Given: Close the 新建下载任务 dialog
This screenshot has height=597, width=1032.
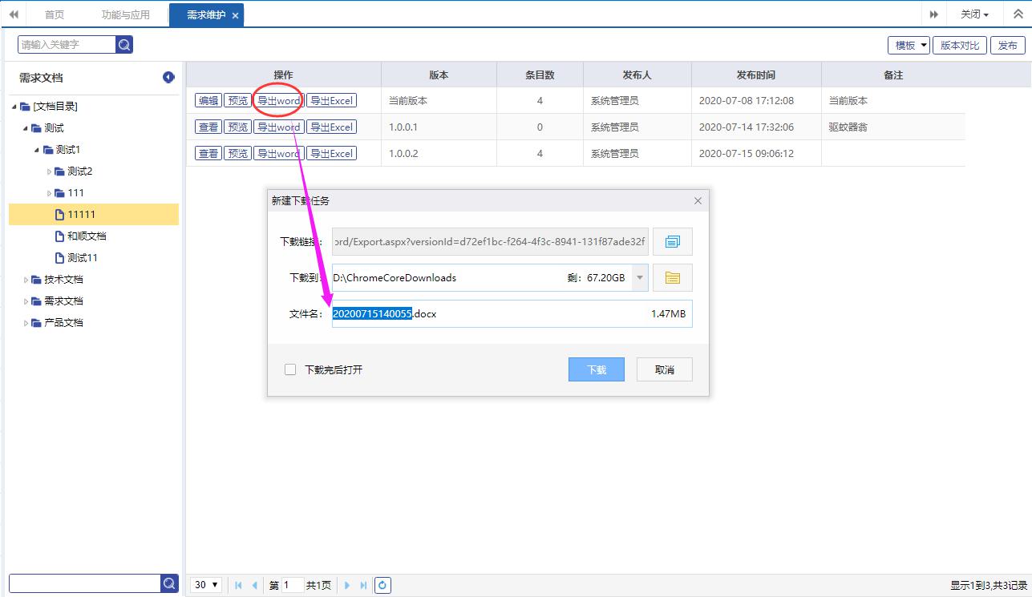Looking at the screenshot, I should pos(698,201).
